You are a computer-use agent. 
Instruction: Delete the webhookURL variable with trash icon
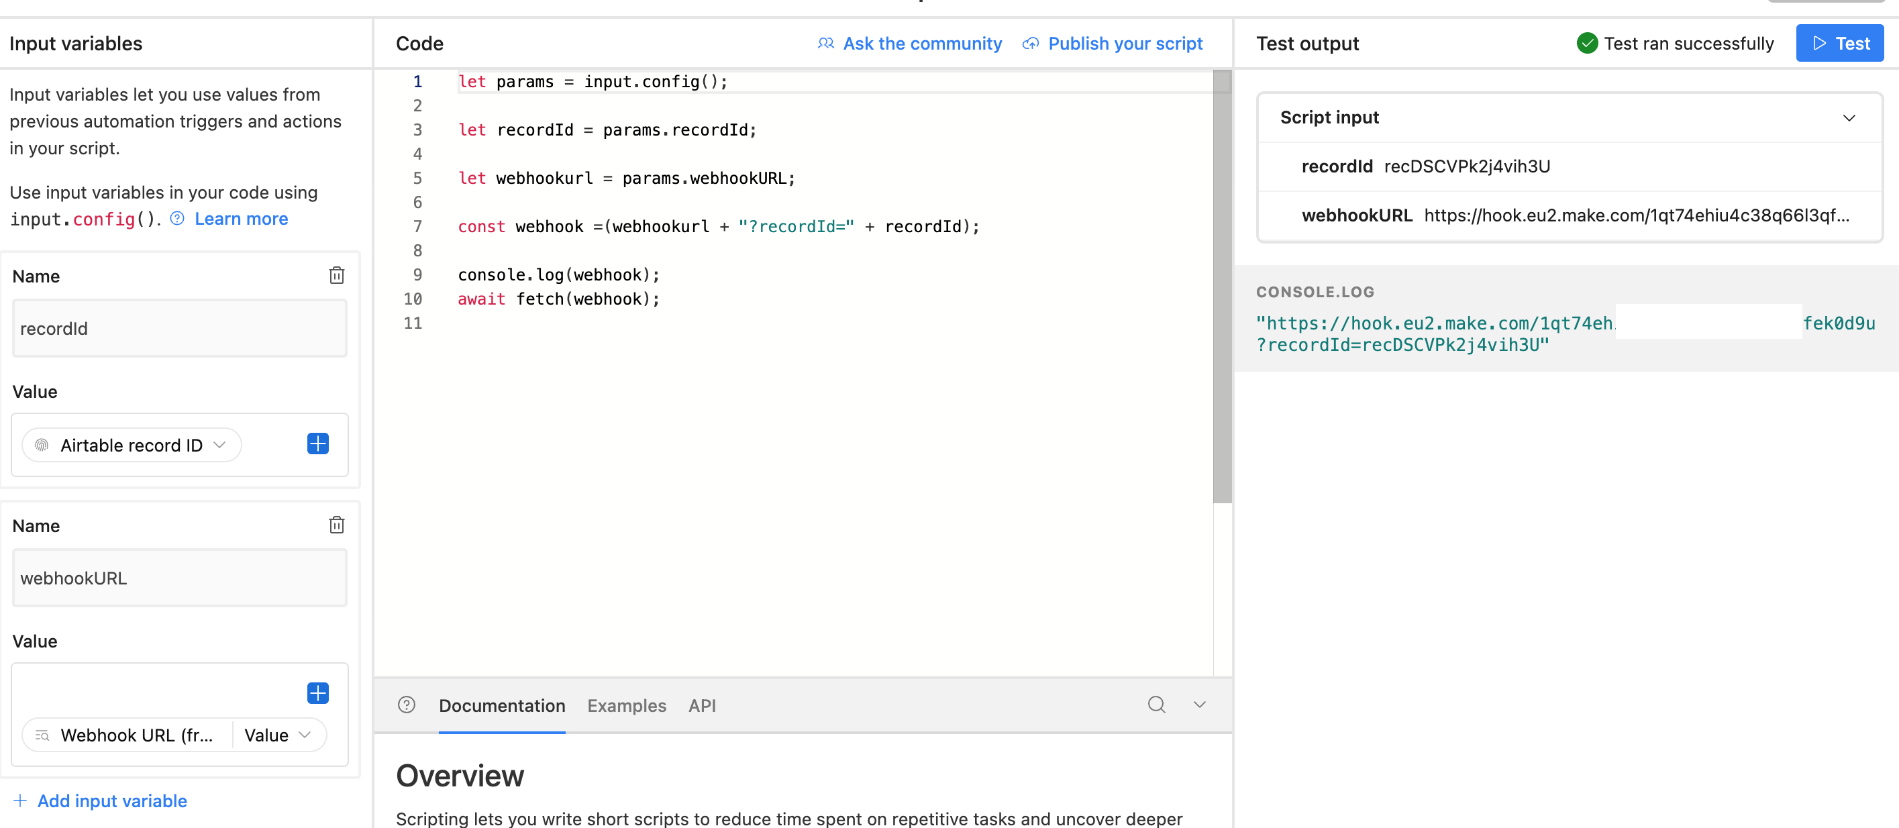336,525
